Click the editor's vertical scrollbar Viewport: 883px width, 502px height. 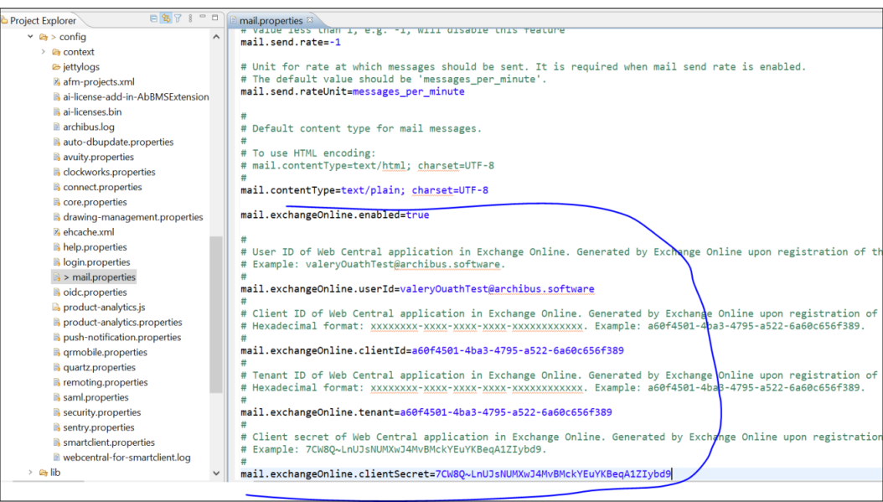(x=878, y=251)
